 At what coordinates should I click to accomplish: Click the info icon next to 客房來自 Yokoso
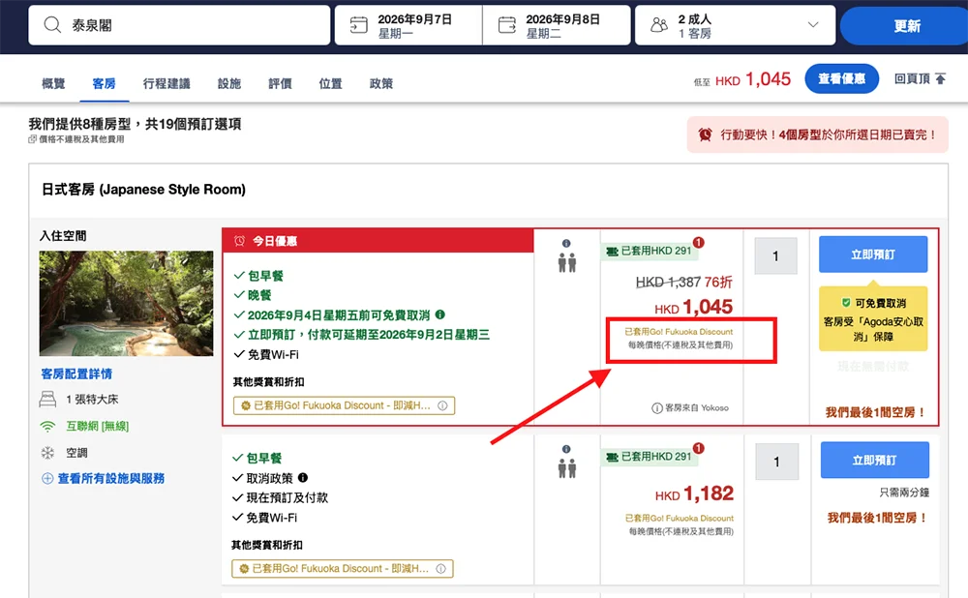tap(657, 408)
